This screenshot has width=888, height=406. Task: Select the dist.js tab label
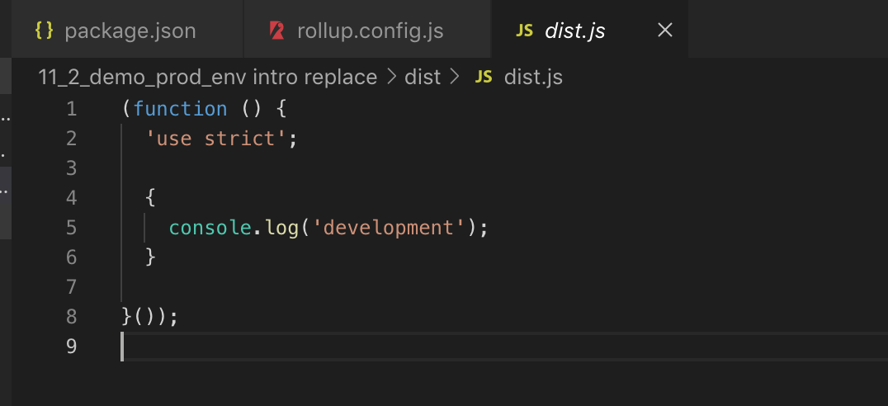pos(575,31)
